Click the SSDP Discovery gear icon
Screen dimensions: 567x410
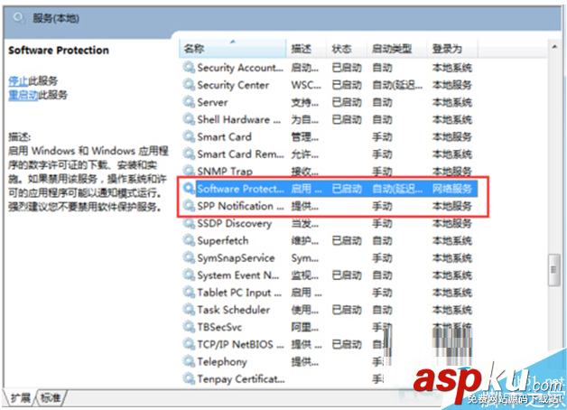click(x=189, y=223)
